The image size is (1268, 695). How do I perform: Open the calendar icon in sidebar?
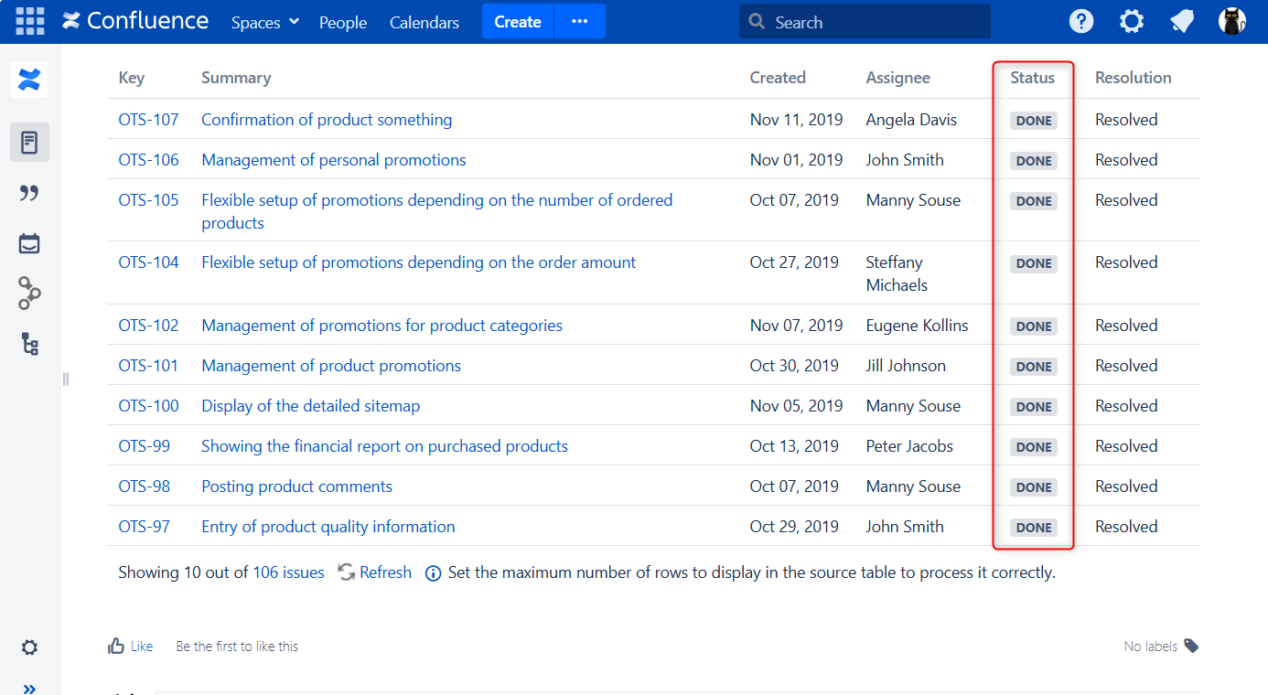coord(29,243)
